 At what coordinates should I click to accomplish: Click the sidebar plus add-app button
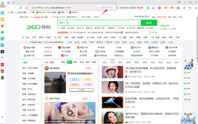pyautogui.click(x=2, y=117)
